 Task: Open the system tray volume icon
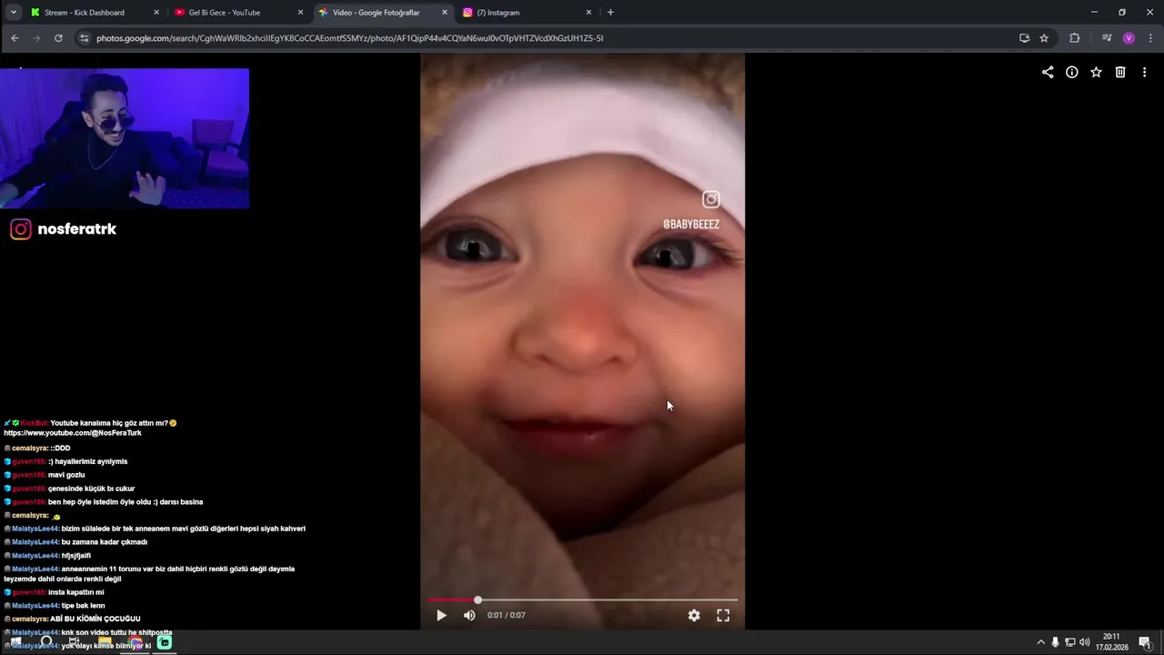(1084, 642)
